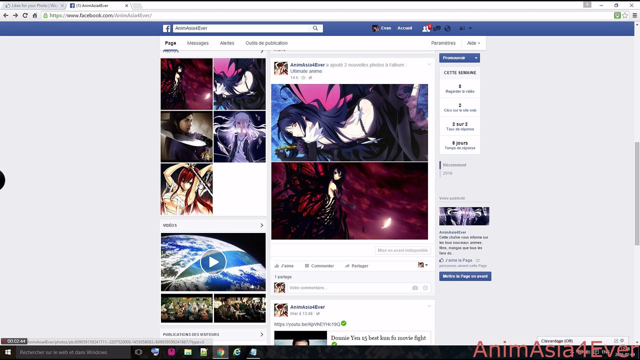Open the Aide dropdown menu
This screenshot has width=640, height=360.
tap(473, 43)
